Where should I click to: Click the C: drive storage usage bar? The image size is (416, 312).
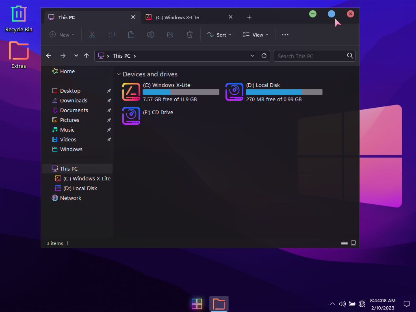click(181, 92)
